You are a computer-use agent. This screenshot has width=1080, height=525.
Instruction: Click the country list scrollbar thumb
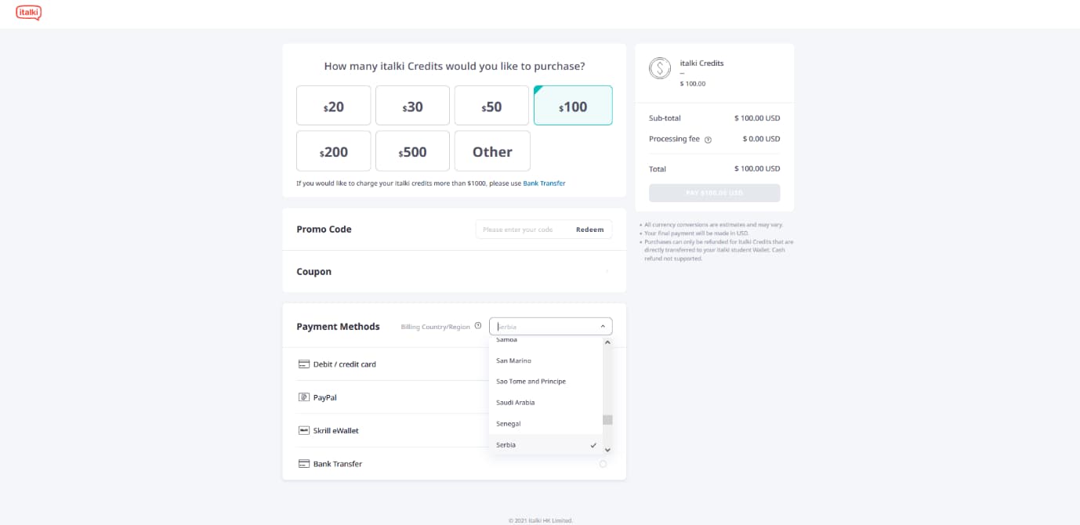point(607,420)
